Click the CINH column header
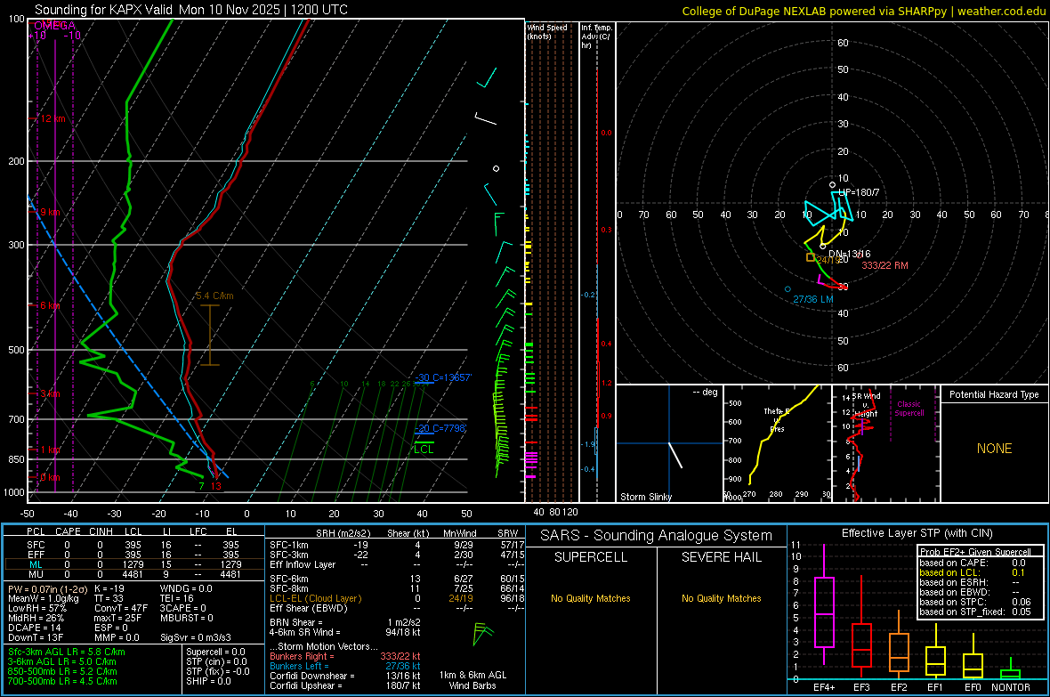 click(101, 531)
